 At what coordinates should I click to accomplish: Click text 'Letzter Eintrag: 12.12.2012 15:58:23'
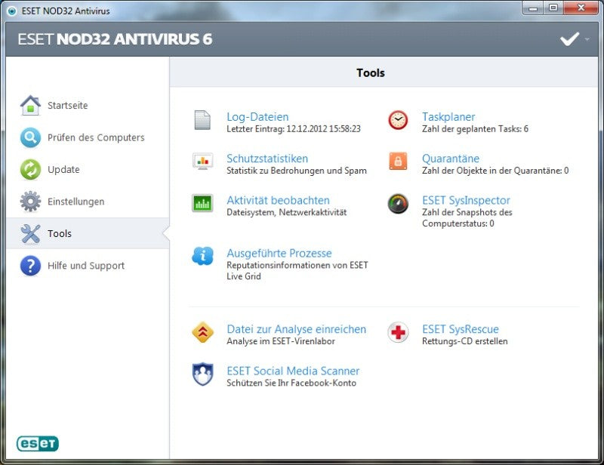click(x=294, y=129)
